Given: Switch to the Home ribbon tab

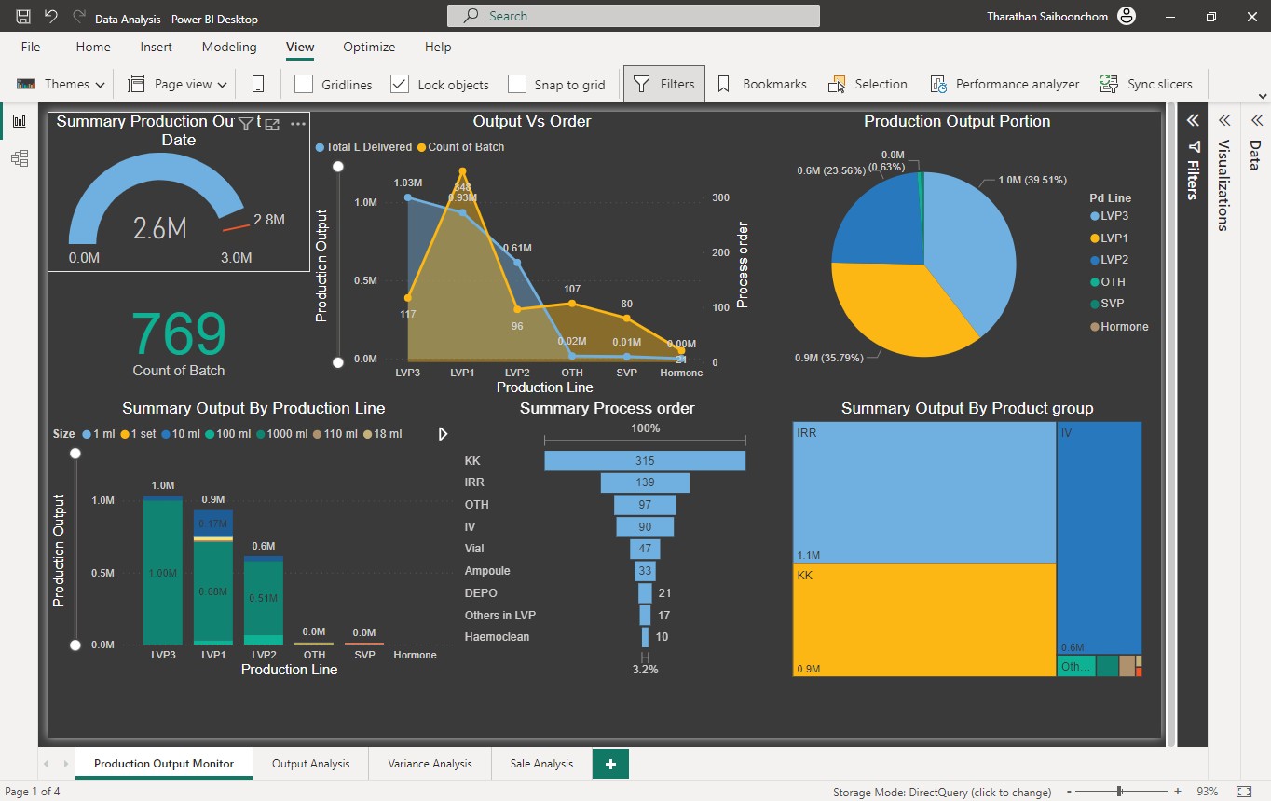Looking at the screenshot, I should tap(93, 47).
